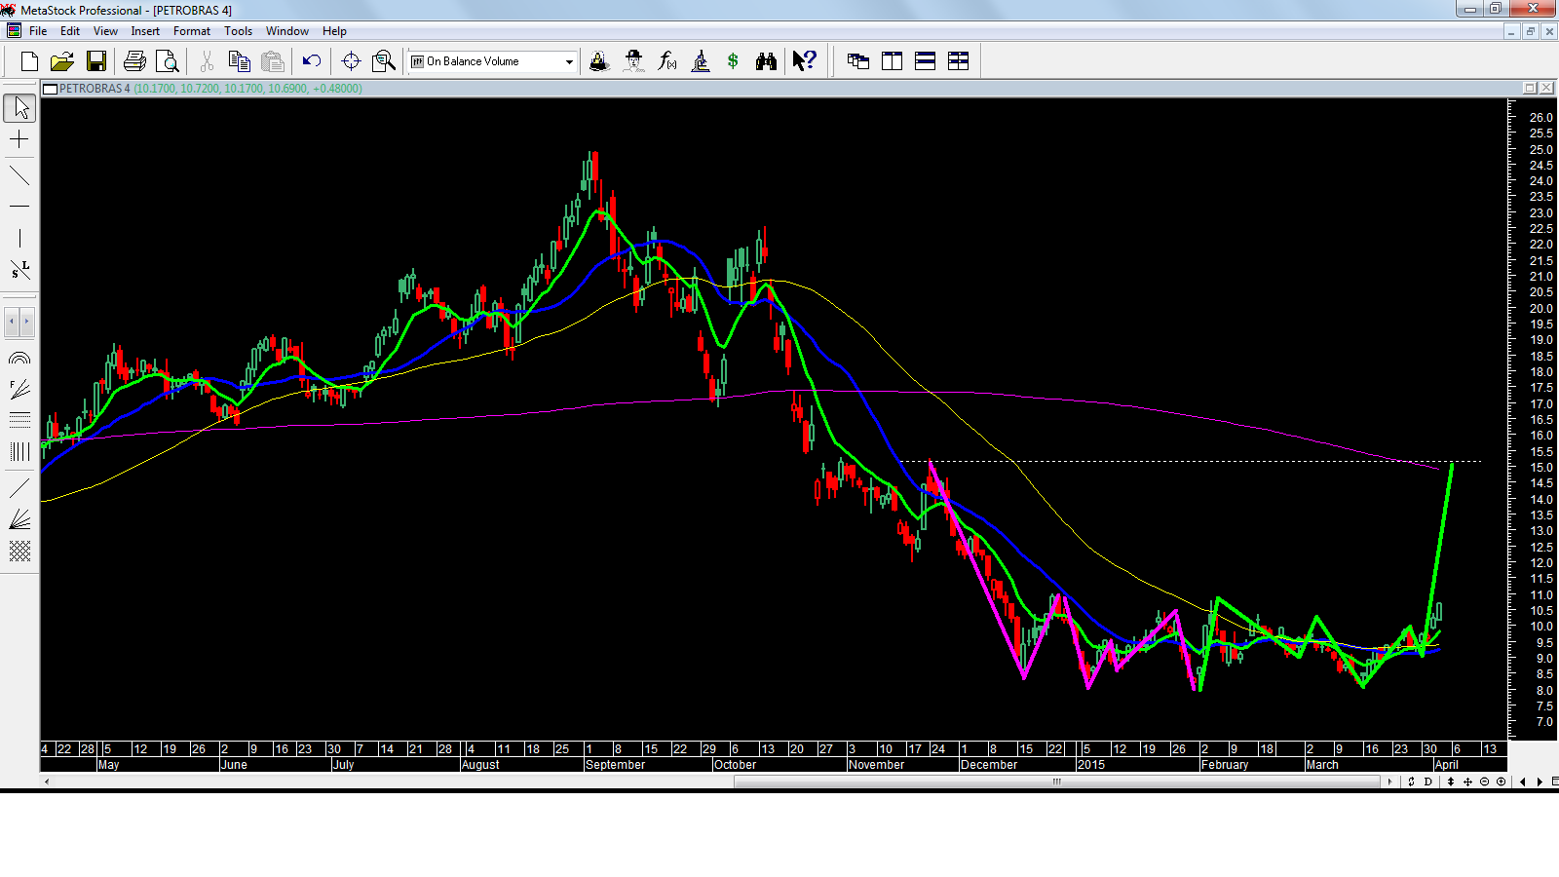The height and width of the screenshot is (877, 1559).
Task: Maximize the PETROBRAS 4 inner chart pane
Action: pos(1530,88)
